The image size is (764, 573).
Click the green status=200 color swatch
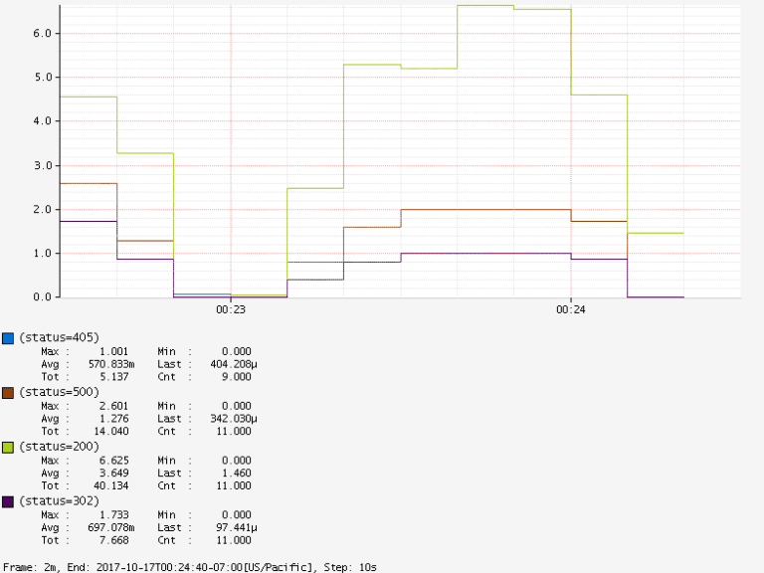tap(8, 448)
